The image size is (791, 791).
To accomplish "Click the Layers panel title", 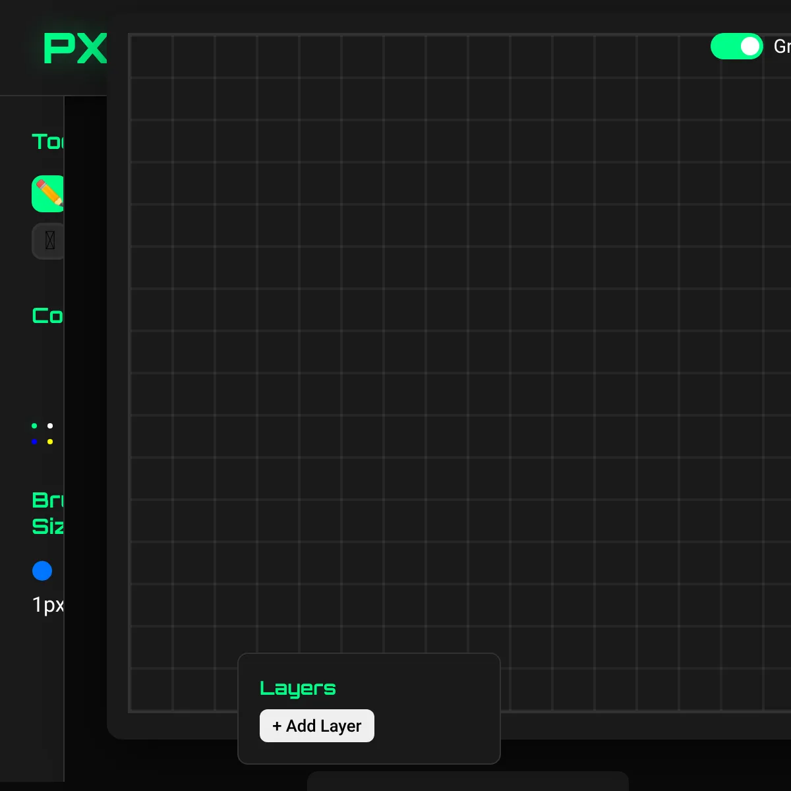I will (x=298, y=688).
